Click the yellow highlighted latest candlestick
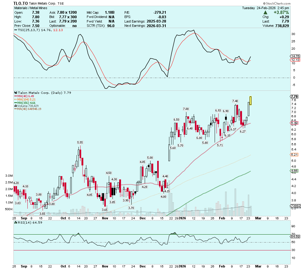The image size is (301, 269). (251, 101)
